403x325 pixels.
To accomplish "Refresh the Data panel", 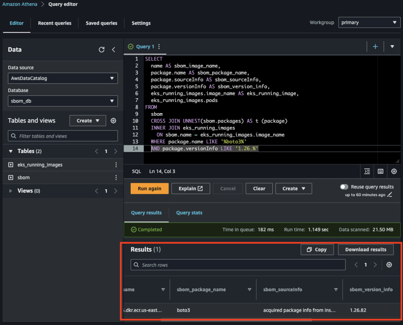I will [x=102, y=49].
